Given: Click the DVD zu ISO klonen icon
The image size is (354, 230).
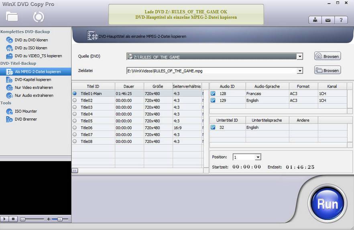Looking at the screenshot, I should (10, 48).
